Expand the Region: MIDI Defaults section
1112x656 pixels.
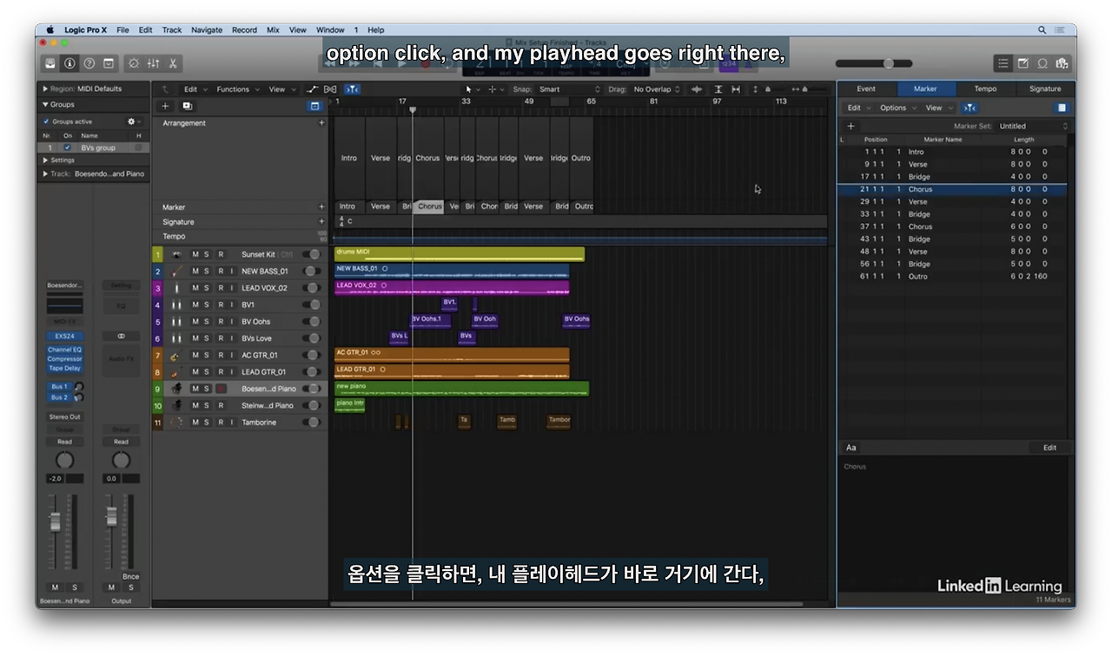(45, 89)
